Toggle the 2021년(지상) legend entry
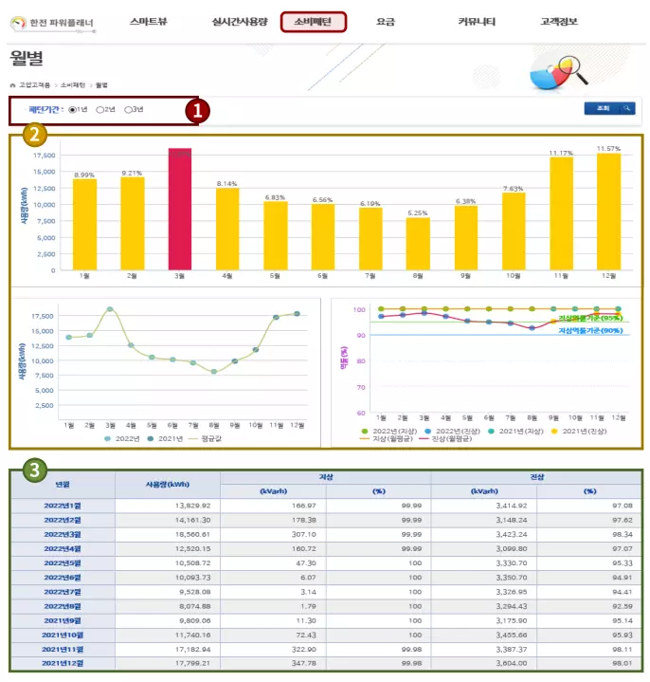The image size is (650, 682). (515, 431)
